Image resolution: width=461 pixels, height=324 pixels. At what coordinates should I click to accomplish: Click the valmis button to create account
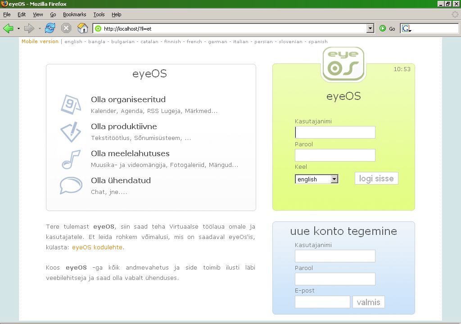[x=368, y=302]
